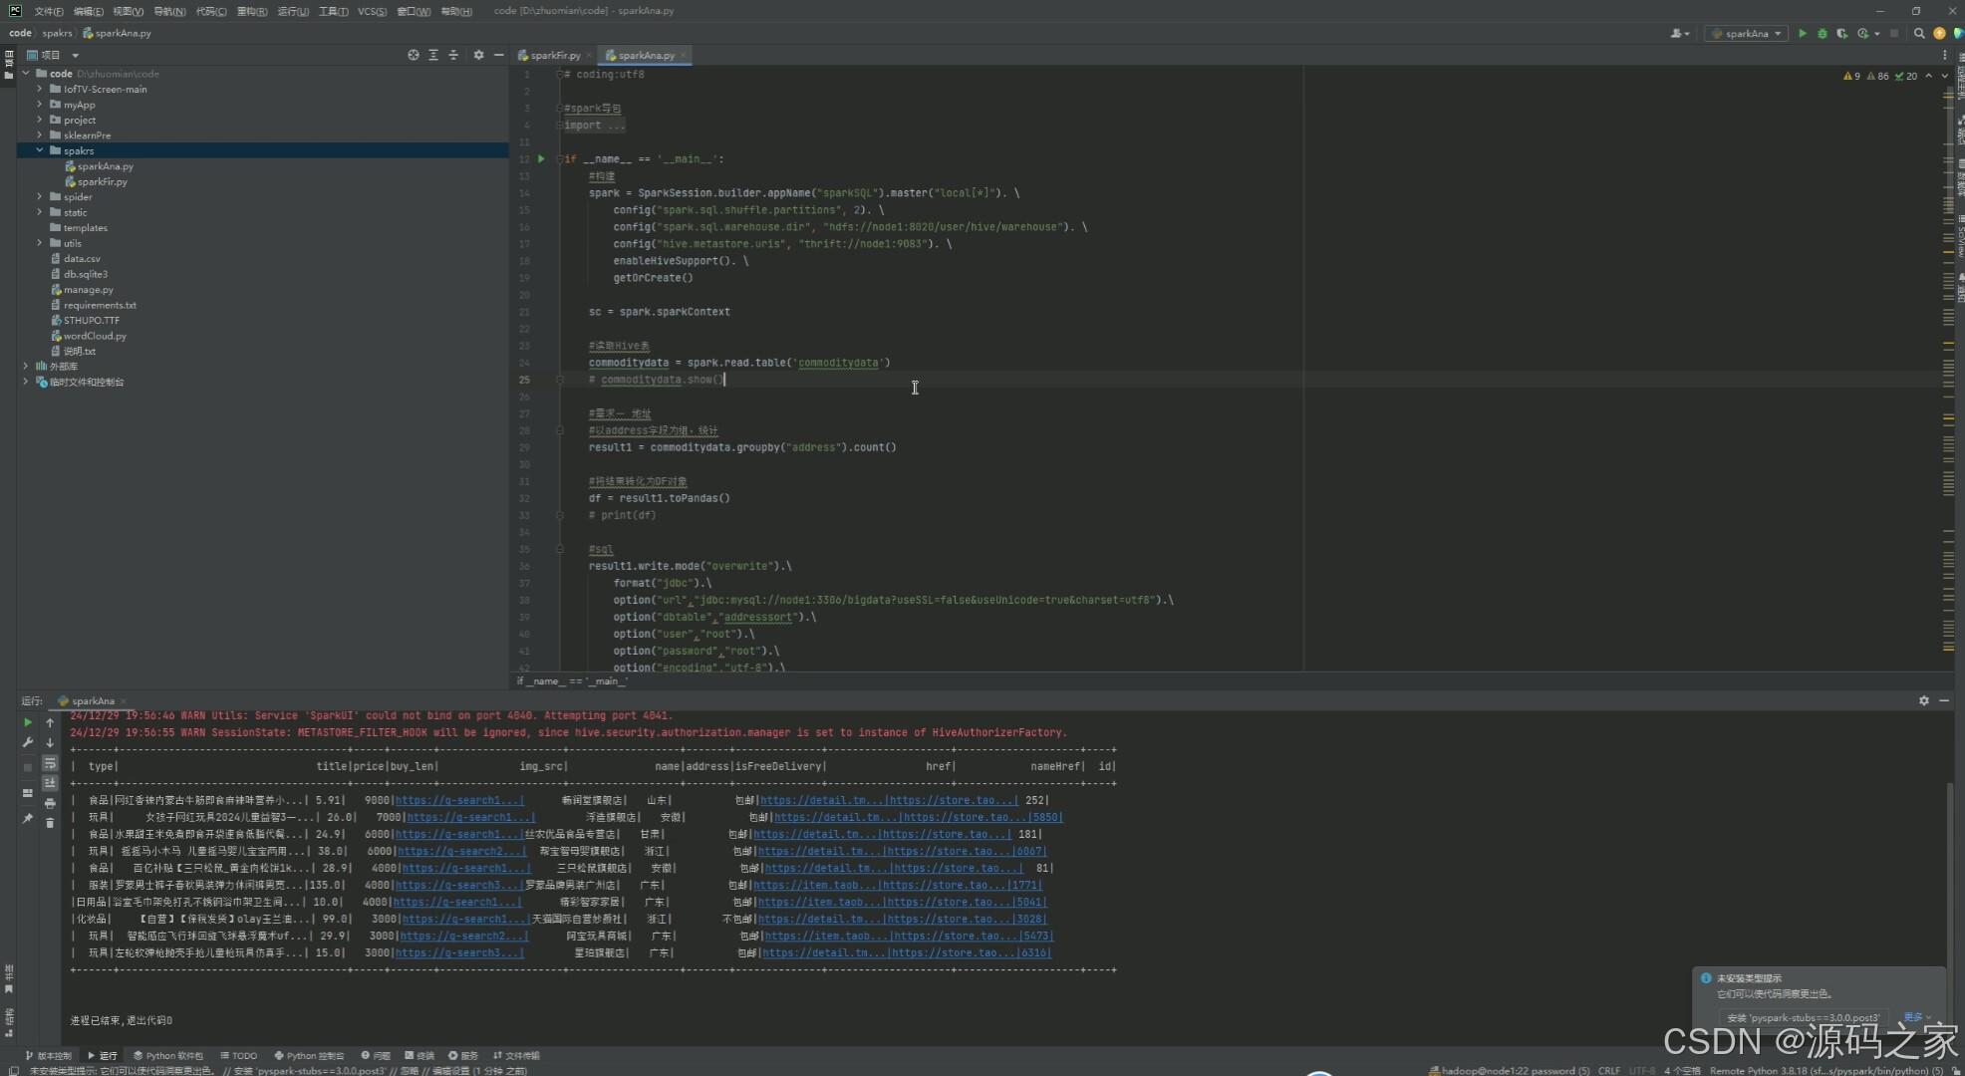Toggle scroll to end in console
The height and width of the screenshot is (1076, 1965).
[x=50, y=783]
